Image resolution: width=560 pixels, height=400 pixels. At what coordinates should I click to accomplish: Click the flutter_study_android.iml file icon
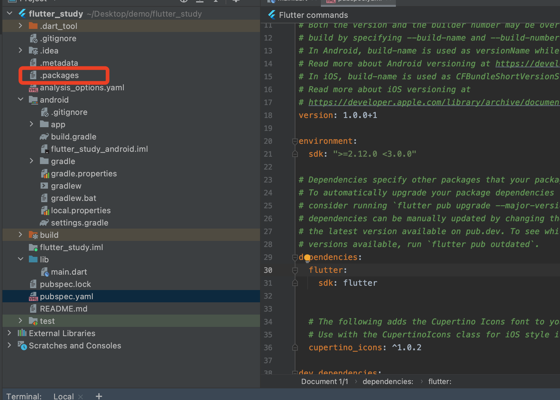pos(45,149)
